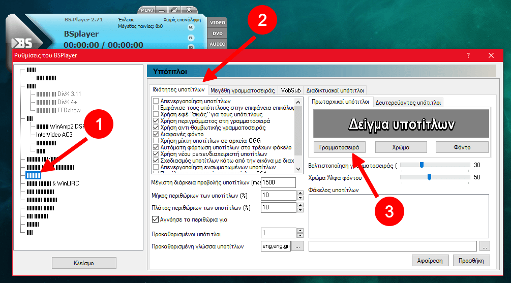Click the help question mark in title bar
511x283 pixels.
pos(468,55)
